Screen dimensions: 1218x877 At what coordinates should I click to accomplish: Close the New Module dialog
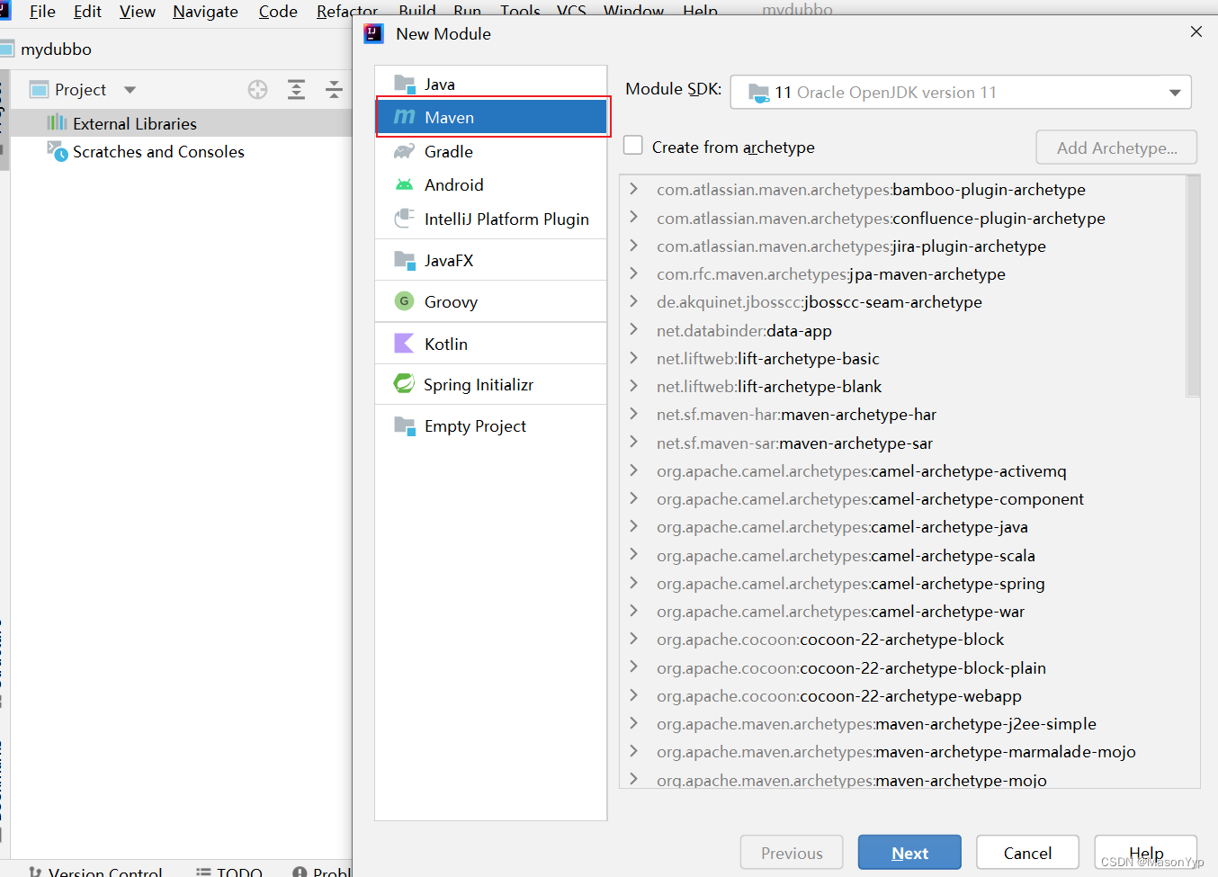[1196, 31]
